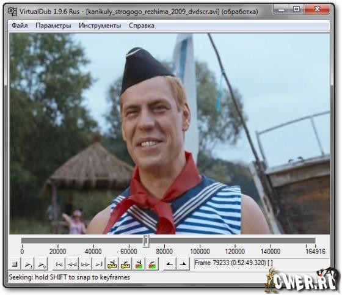This screenshot has width=342, height=295.
Task: Play the input video preview
Action: coord(28,264)
